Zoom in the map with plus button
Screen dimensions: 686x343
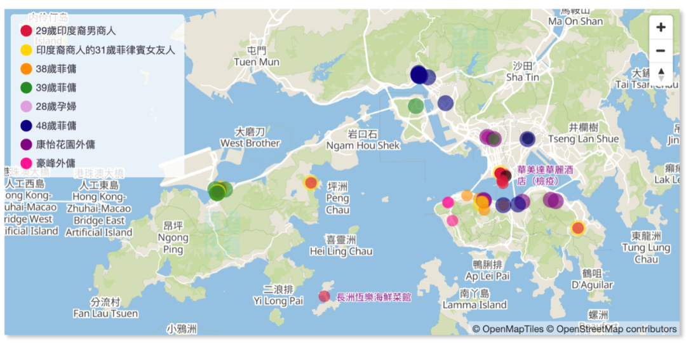660,27
